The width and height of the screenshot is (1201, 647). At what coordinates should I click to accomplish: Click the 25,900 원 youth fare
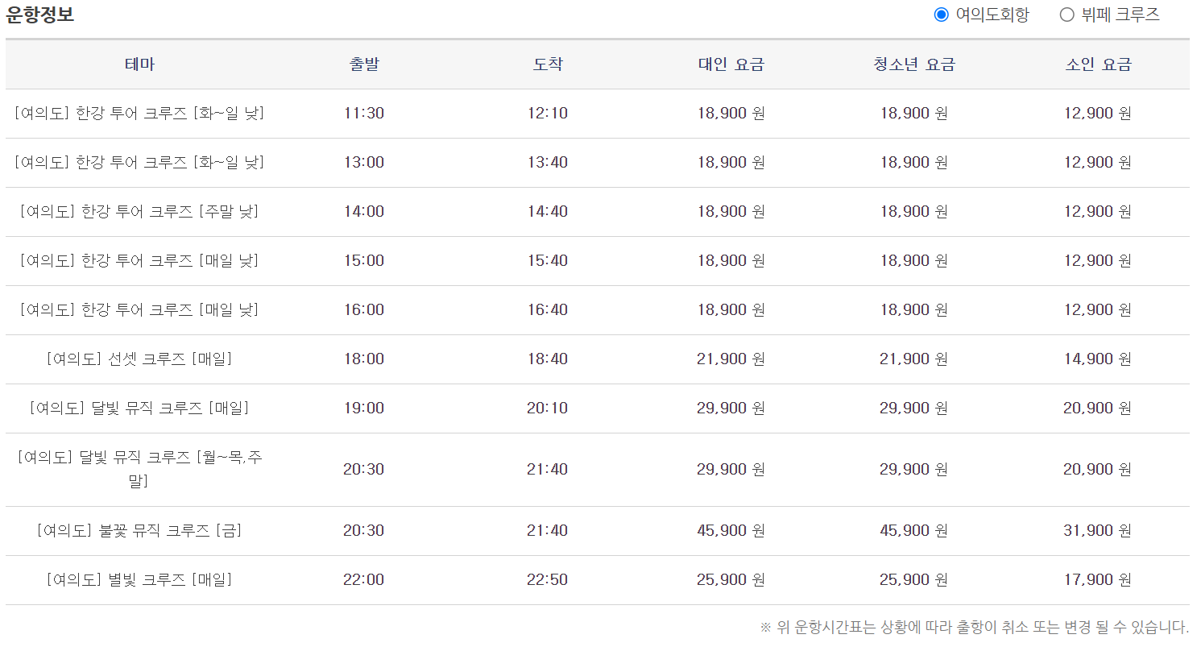tap(914, 579)
